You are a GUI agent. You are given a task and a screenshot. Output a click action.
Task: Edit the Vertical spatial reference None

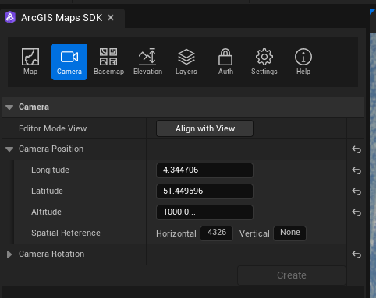pyautogui.click(x=289, y=233)
